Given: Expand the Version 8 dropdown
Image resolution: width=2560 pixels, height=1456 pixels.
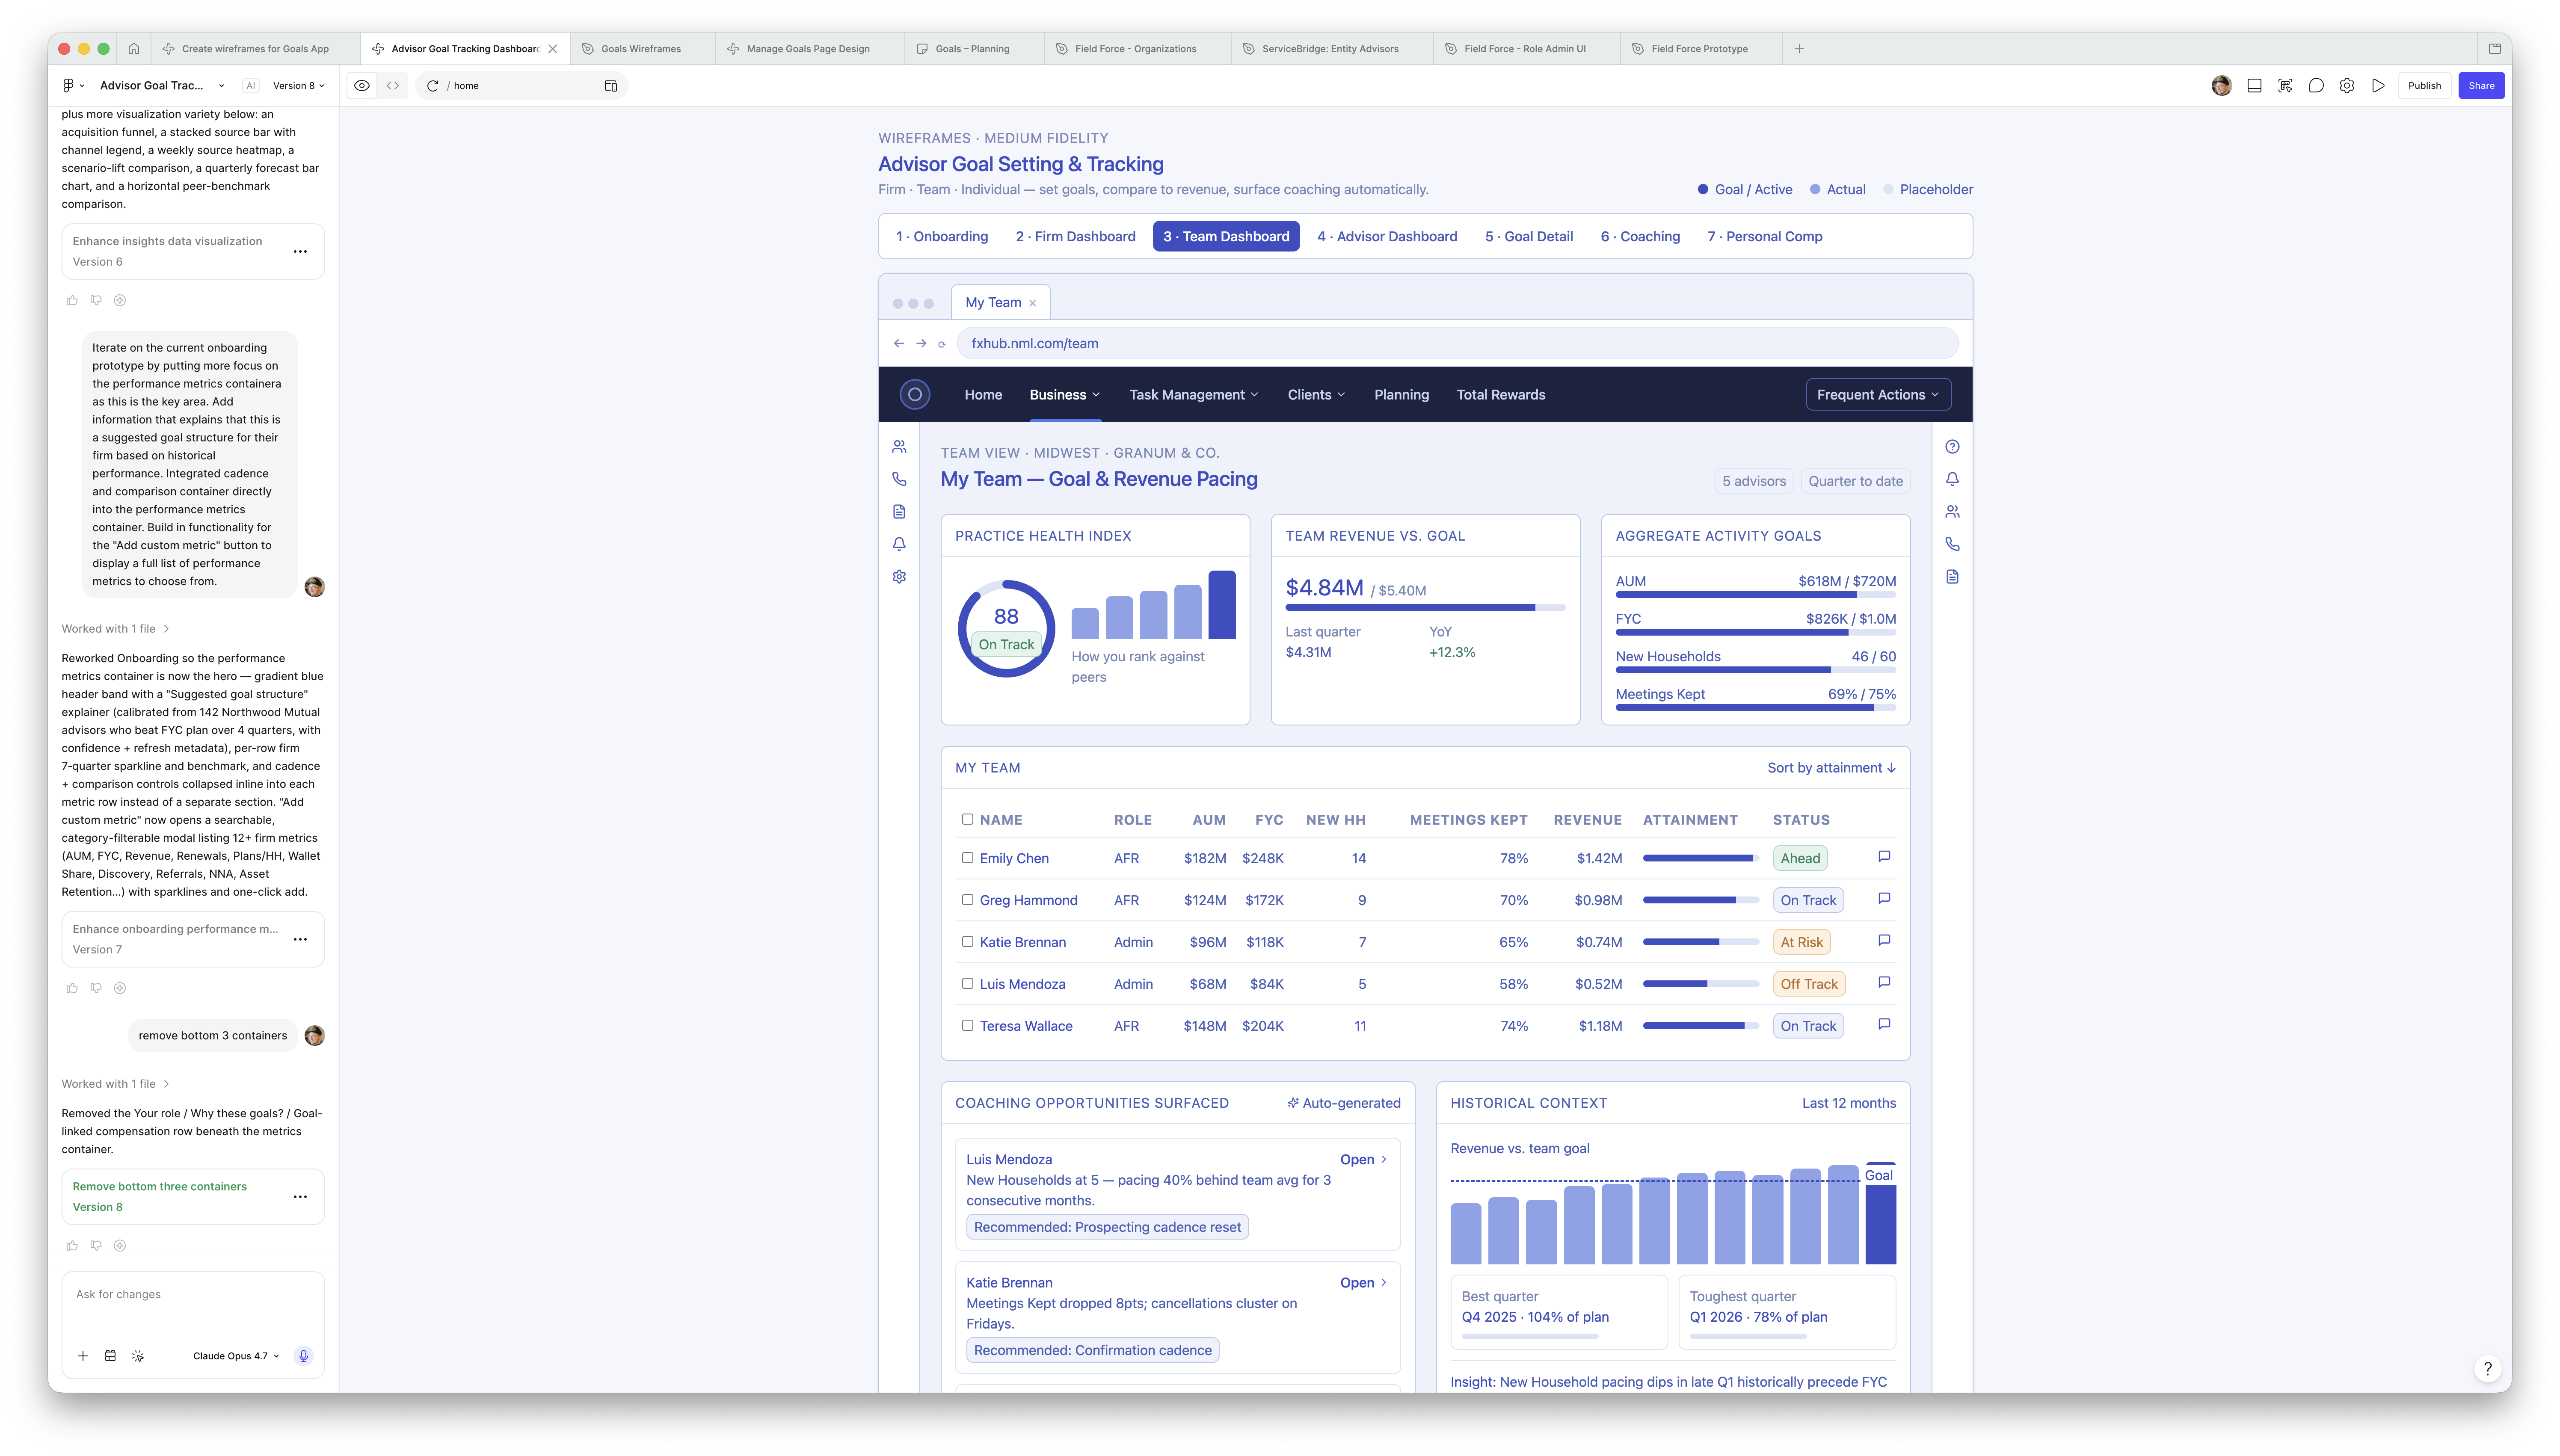Looking at the screenshot, I should click(x=298, y=85).
